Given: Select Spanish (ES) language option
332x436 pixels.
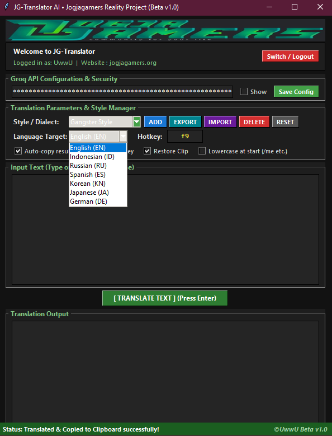Looking at the screenshot, I should pos(98,175).
